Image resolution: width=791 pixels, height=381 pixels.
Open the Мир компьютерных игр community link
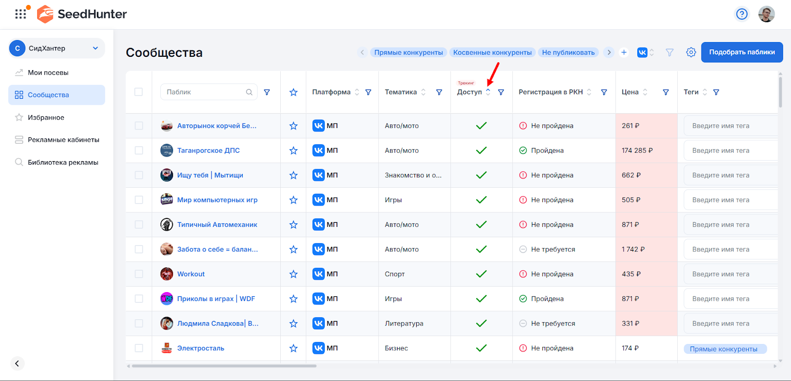[217, 200]
